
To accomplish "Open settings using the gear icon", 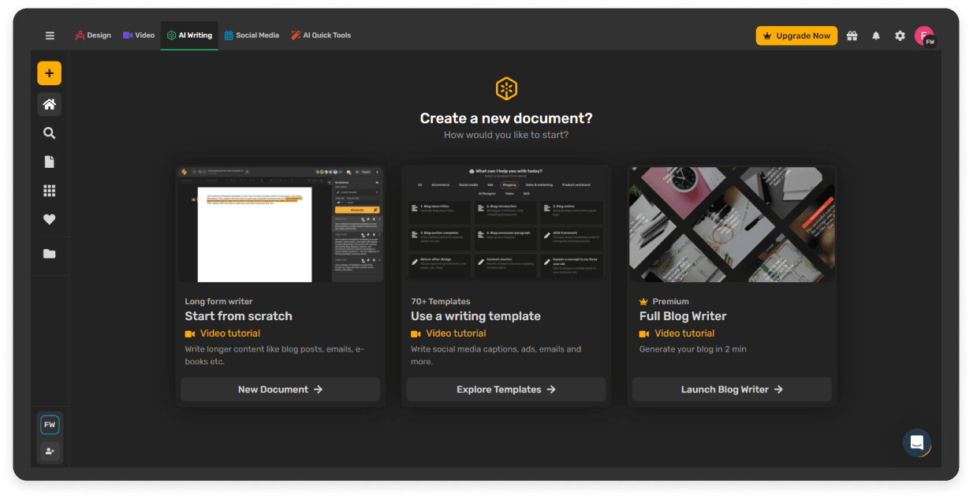I will point(900,35).
